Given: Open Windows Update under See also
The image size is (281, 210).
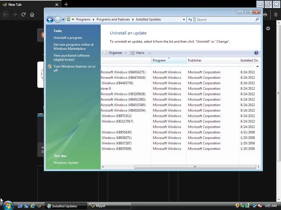Looking at the screenshot, I should click(x=66, y=163).
